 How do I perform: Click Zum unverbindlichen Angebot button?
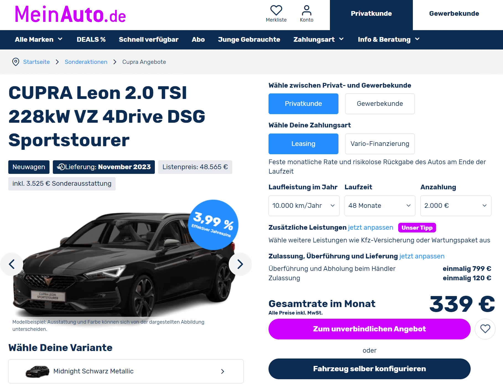point(369,329)
